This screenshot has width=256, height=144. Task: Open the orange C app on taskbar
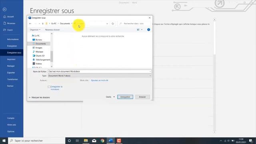pos(119,140)
